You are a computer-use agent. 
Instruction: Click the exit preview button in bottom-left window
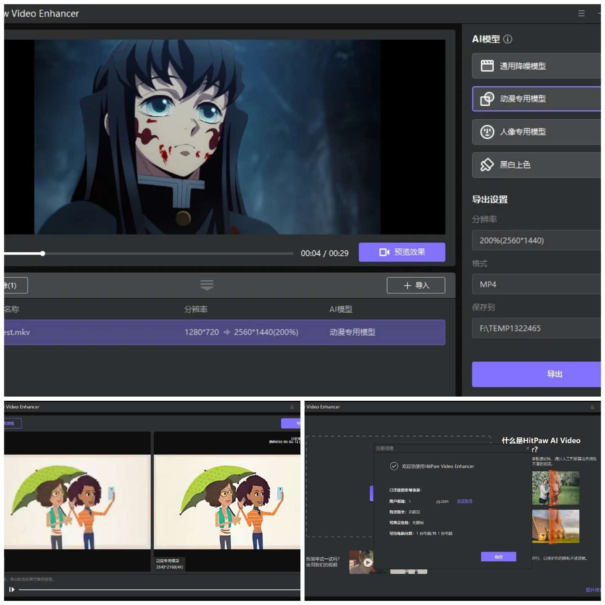pyautogui.click(x=12, y=423)
